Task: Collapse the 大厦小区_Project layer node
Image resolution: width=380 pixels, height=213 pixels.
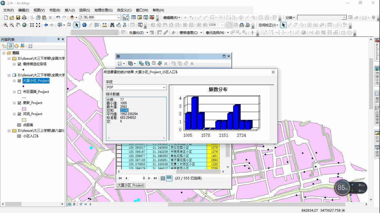Action: click(x=14, y=81)
